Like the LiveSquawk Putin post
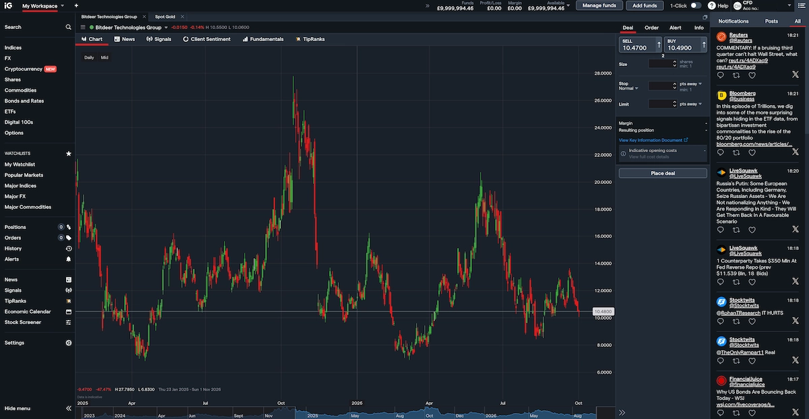Image resolution: width=809 pixels, height=419 pixels. pos(752,230)
